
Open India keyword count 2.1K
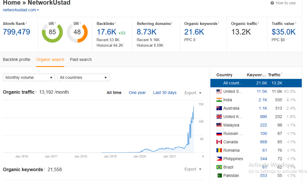263,100
